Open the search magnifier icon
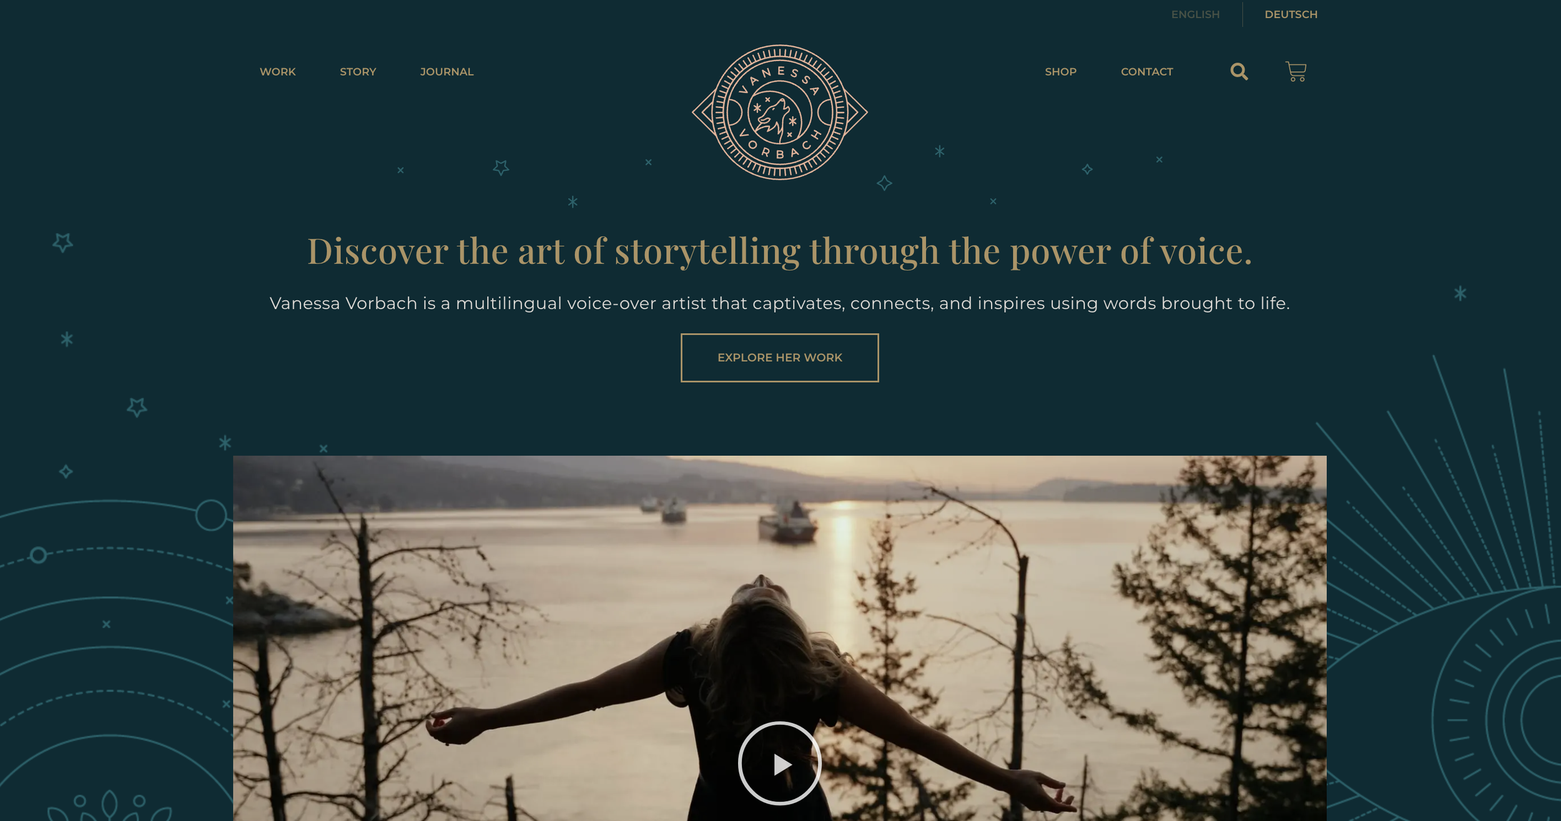1561x821 pixels. click(1239, 72)
